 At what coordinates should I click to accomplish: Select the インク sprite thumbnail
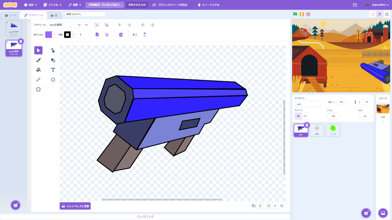333,130
